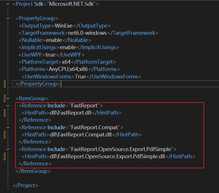Screen dimensions: 219x193
Task: Click the closing Reference tag after FastReport.Compat.dll
Action: (x=35, y=142)
